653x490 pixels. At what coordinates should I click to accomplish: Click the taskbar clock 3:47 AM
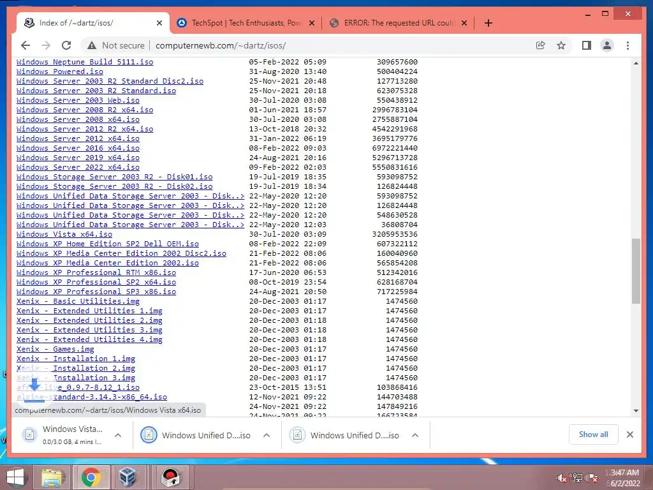coord(625,473)
